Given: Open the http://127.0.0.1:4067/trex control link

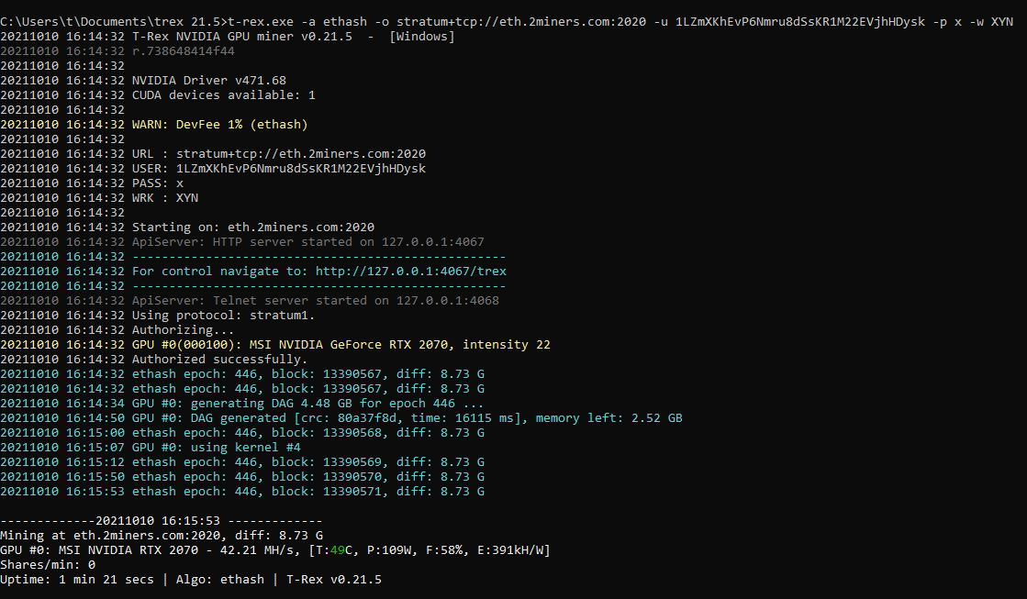Looking at the screenshot, I should [x=410, y=272].
